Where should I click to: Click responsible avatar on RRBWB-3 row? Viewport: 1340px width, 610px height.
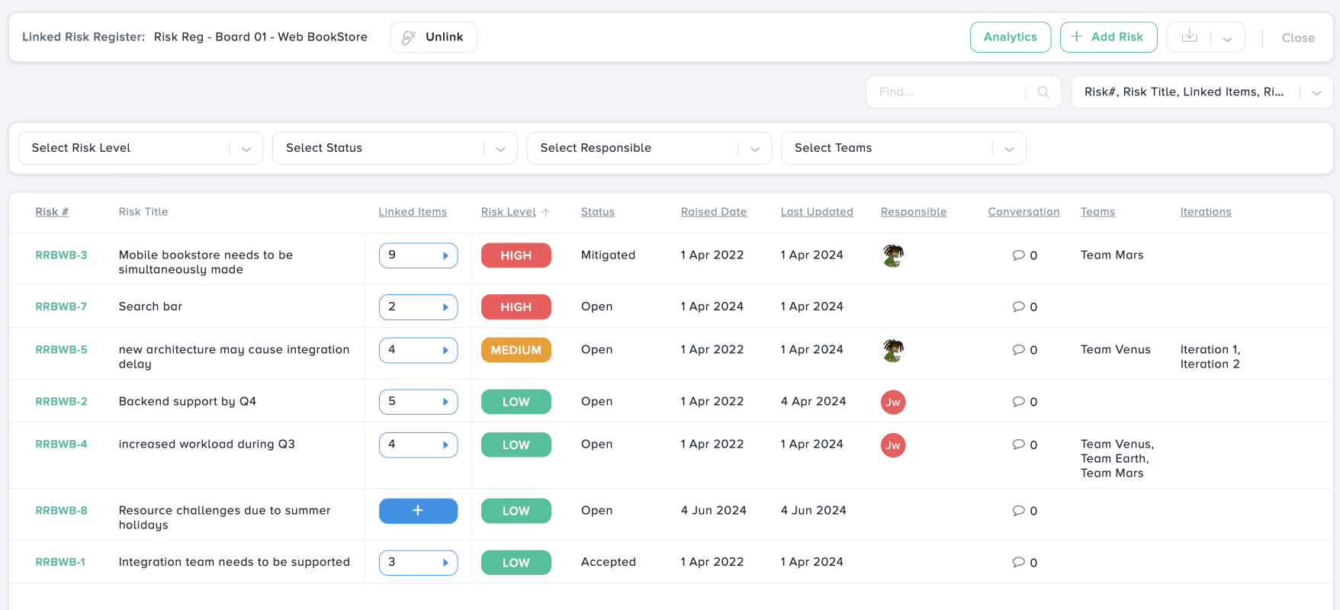coord(893,255)
